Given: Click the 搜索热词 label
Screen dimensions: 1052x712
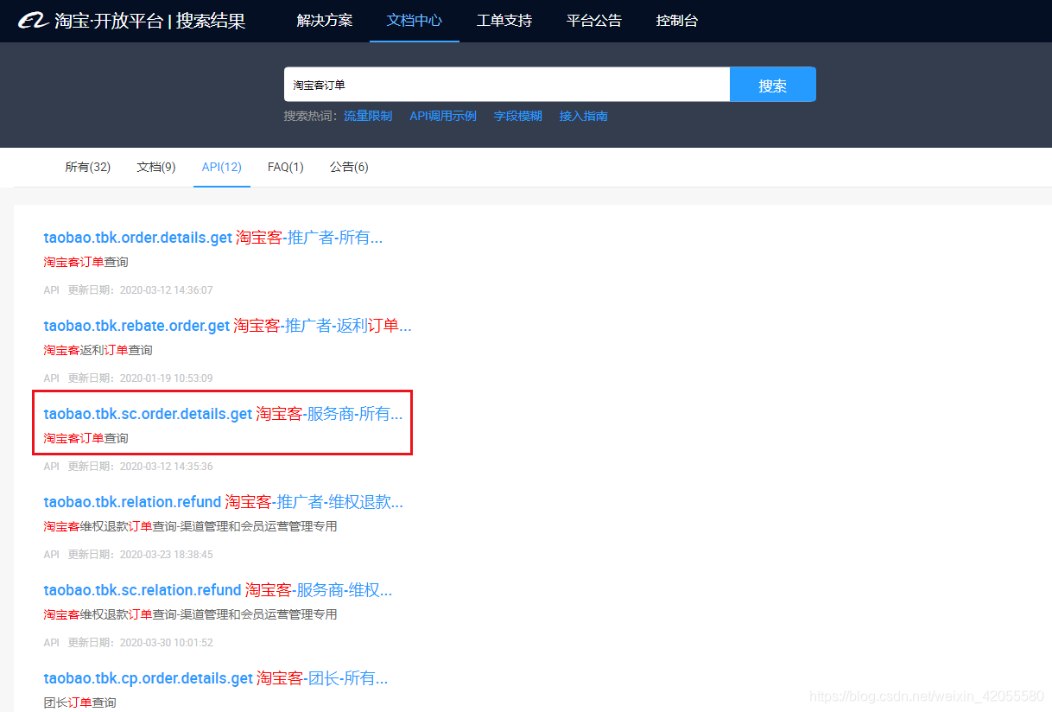Looking at the screenshot, I should pyautogui.click(x=310, y=116).
